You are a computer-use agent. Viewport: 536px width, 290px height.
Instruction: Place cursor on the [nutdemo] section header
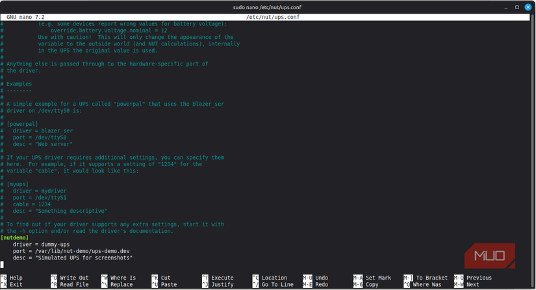(15, 238)
